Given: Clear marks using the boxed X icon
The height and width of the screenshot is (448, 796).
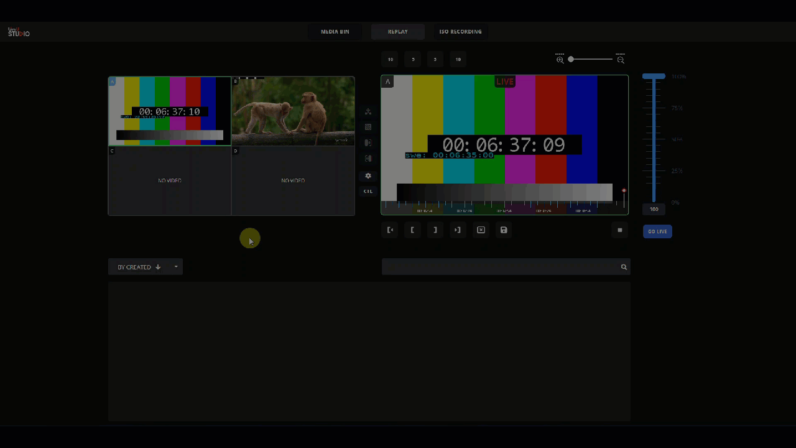Looking at the screenshot, I should 481,230.
